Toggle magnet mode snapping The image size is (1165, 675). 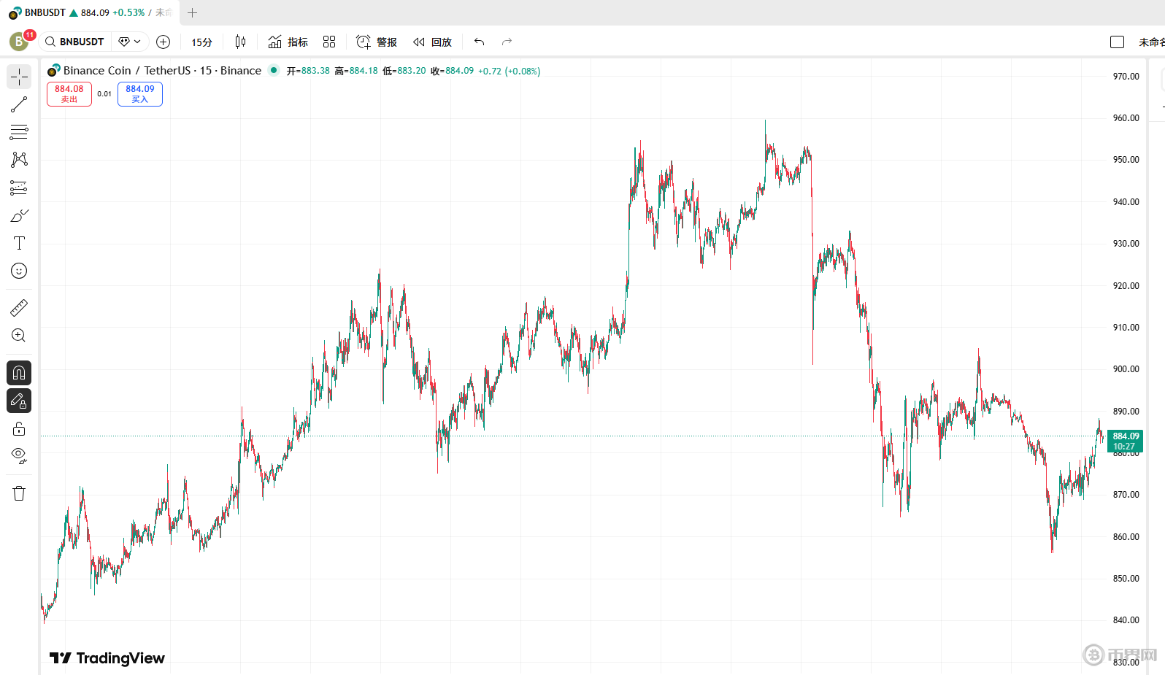[19, 373]
